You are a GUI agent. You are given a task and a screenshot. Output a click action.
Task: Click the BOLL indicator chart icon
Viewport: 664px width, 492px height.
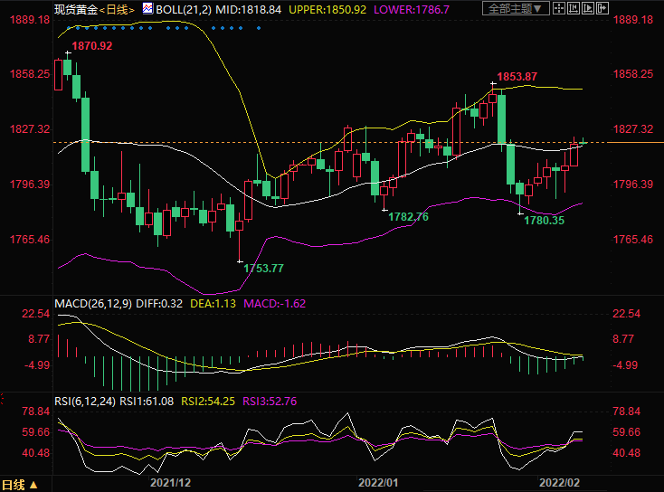tap(148, 9)
